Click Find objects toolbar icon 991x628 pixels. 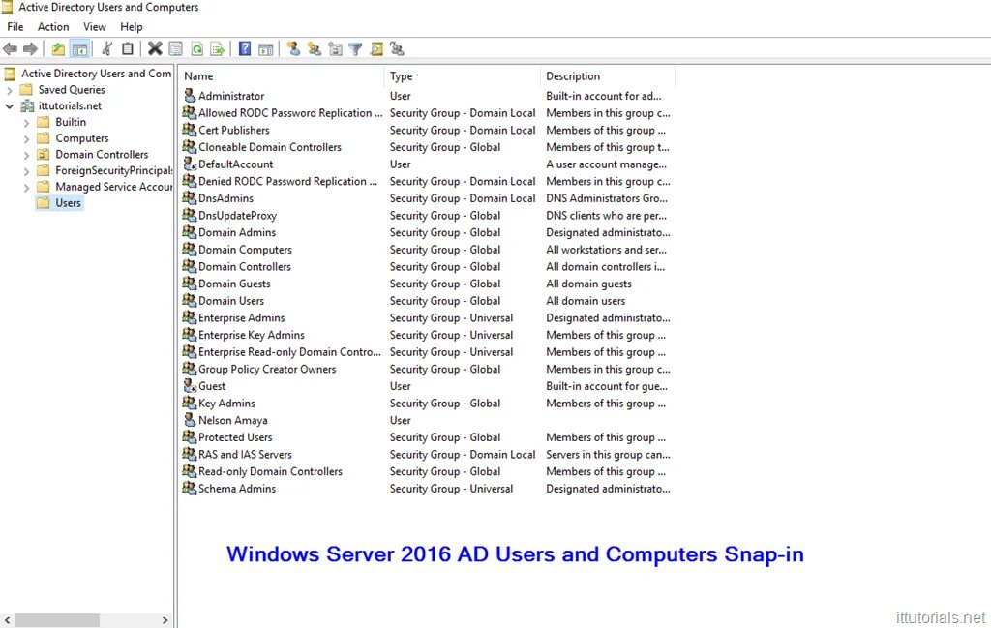[x=376, y=48]
